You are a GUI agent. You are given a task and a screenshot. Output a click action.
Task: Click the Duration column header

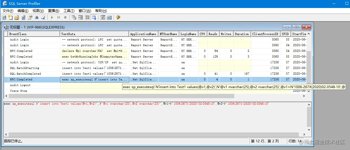(x=242, y=34)
